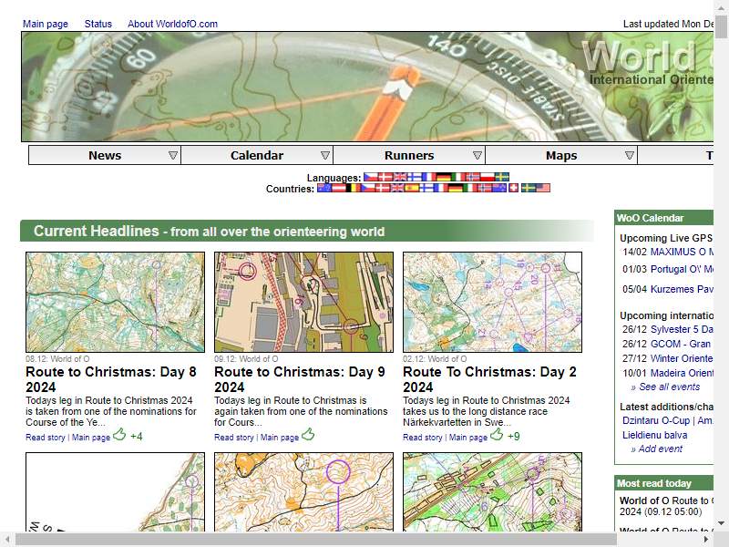Like the Day 2 story with thumbs-up

coord(497,435)
